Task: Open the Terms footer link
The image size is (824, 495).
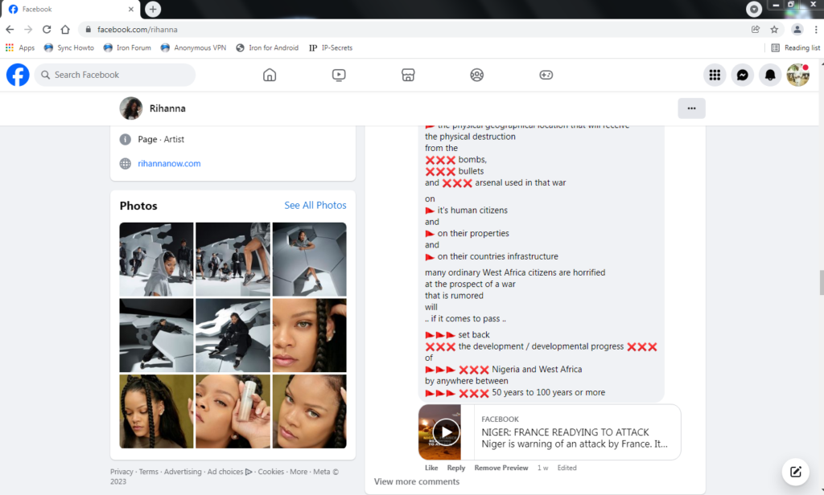Action: click(149, 472)
